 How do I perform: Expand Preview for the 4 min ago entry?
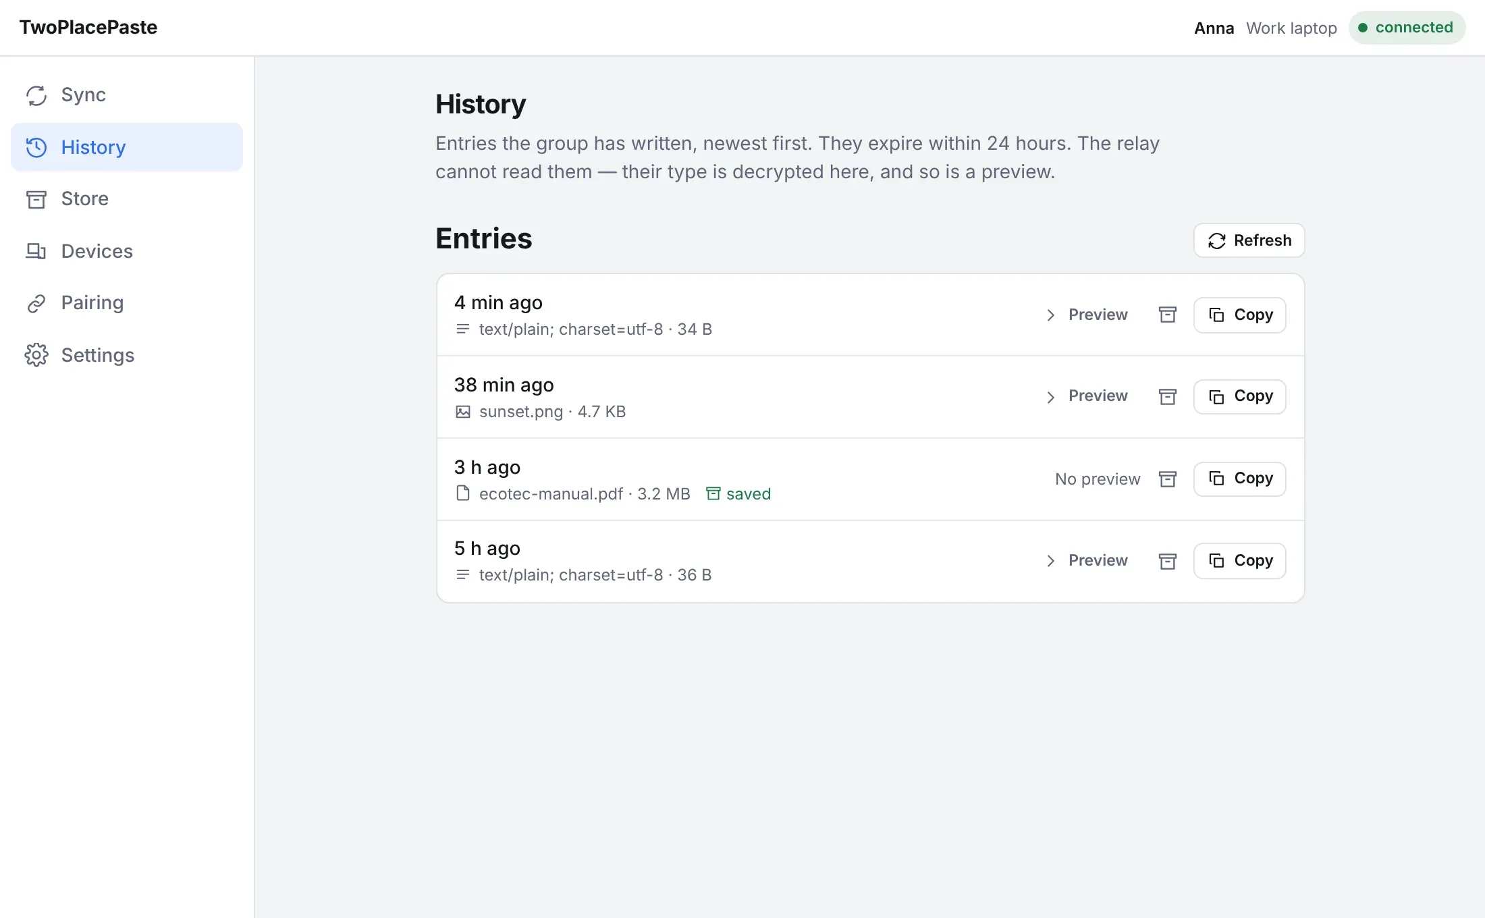1087,315
